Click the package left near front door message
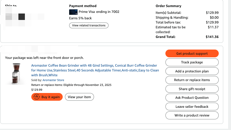This screenshot has height=130, width=231. 45,58
